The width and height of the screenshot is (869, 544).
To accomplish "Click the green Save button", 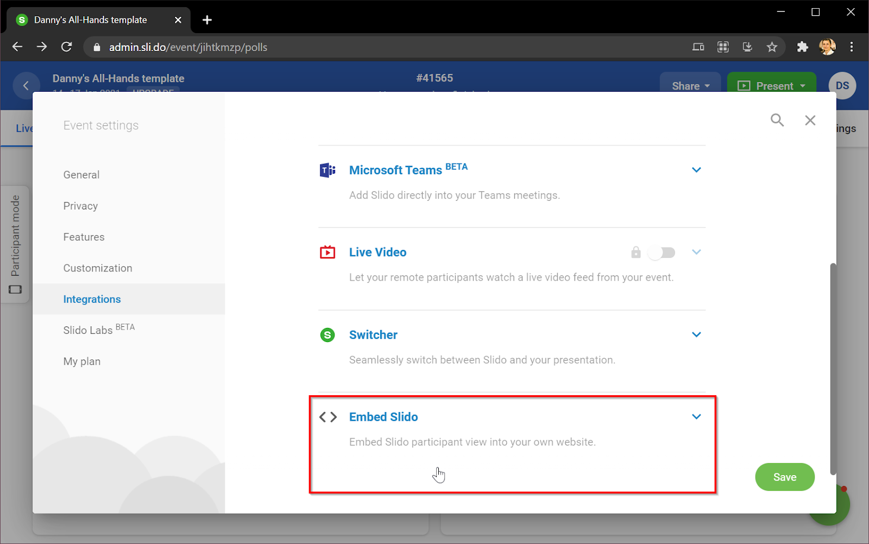I will pyautogui.click(x=785, y=477).
